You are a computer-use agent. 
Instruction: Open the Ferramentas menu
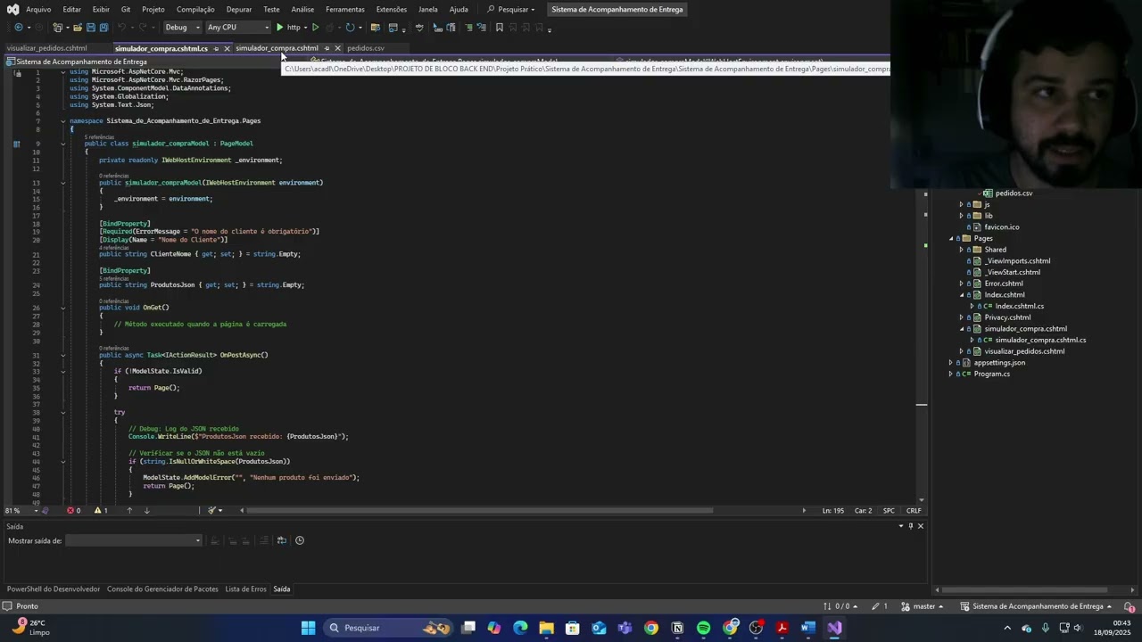[x=345, y=9]
